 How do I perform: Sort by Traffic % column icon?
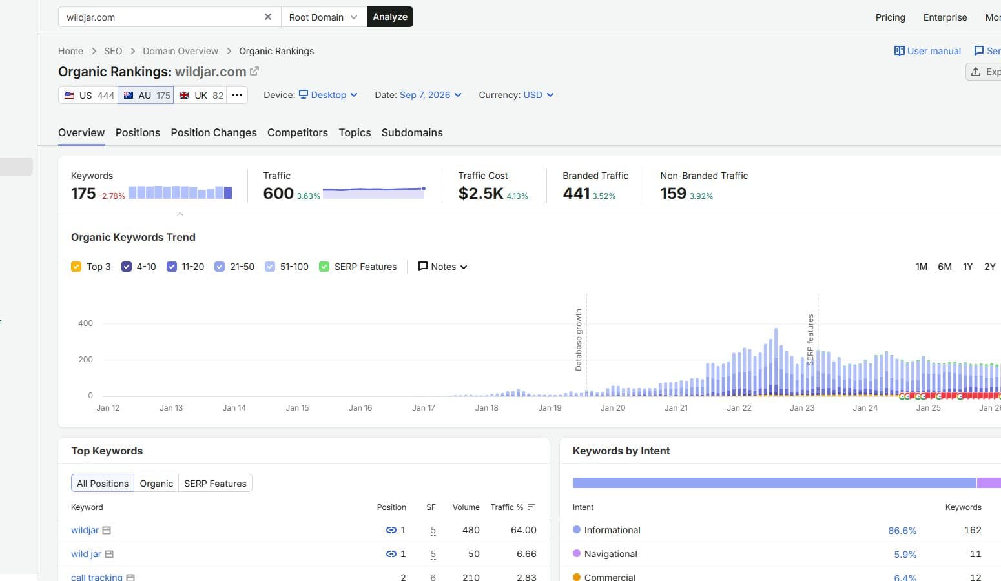point(531,507)
